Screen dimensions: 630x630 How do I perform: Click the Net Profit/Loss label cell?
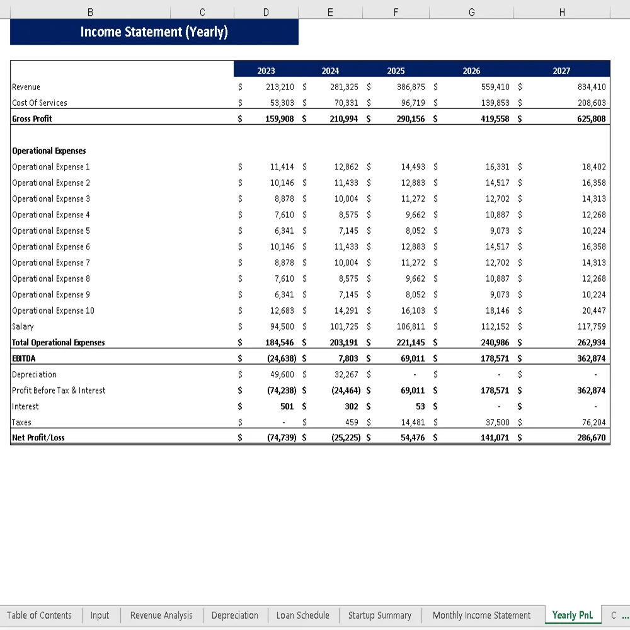(x=38, y=437)
